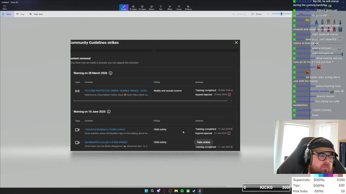The height and width of the screenshot is (194, 346).
Task: Close the Community Guidelines strikes dialog
Action: (x=236, y=43)
